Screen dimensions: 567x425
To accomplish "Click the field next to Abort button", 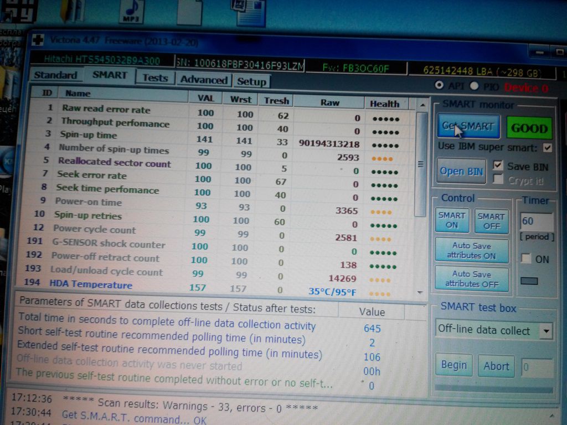I will point(537,367).
